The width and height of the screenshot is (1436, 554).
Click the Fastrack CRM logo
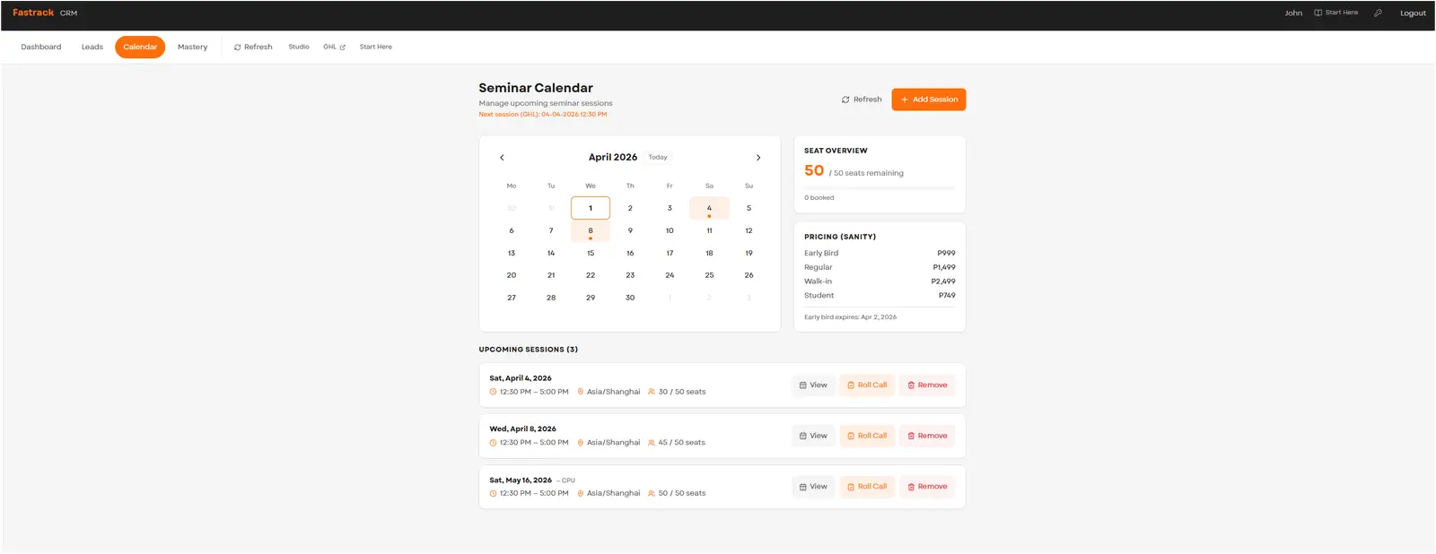pyautogui.click(x=45, y=13)
